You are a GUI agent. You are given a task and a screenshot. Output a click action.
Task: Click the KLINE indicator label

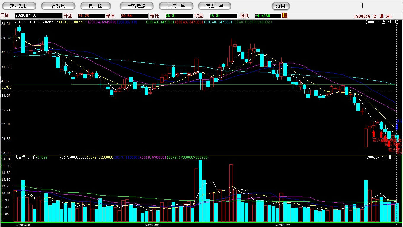click(20, 22)
